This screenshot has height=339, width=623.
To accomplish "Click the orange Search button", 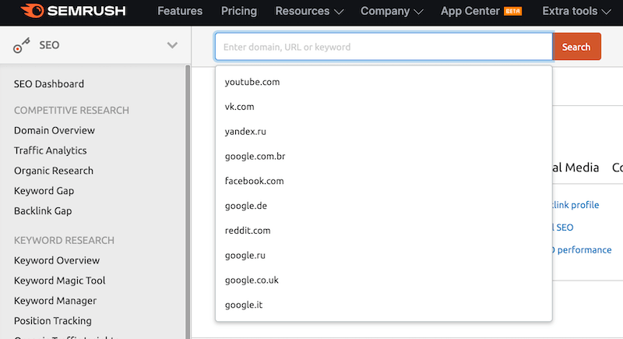I will pos(576,47).
